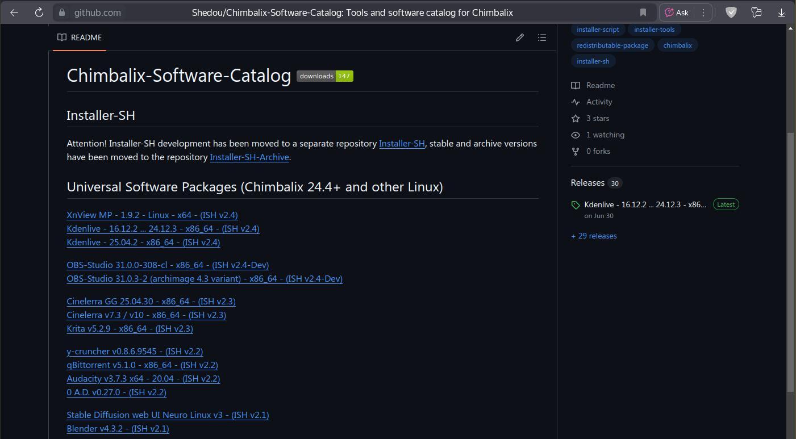This screenshot has height=439, width=796.
Task: Click the downloads 147 badge
Action: [324, 76]
